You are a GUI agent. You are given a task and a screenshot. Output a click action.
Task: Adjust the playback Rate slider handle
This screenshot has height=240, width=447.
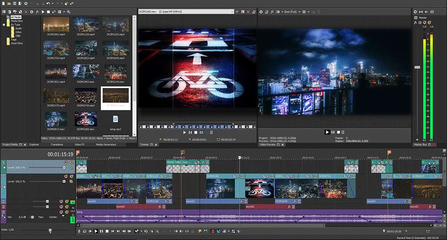pyautogui.click(x=50, y=230)
